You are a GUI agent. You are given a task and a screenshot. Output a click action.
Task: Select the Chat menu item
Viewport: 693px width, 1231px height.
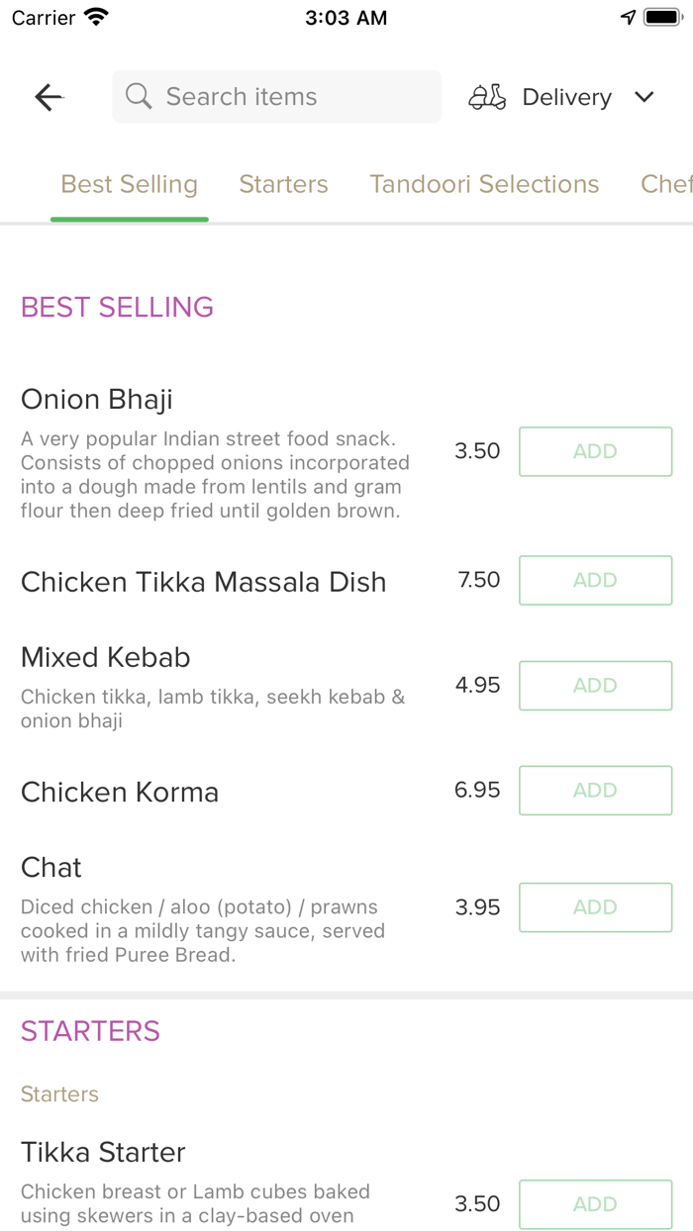point(50,867)
